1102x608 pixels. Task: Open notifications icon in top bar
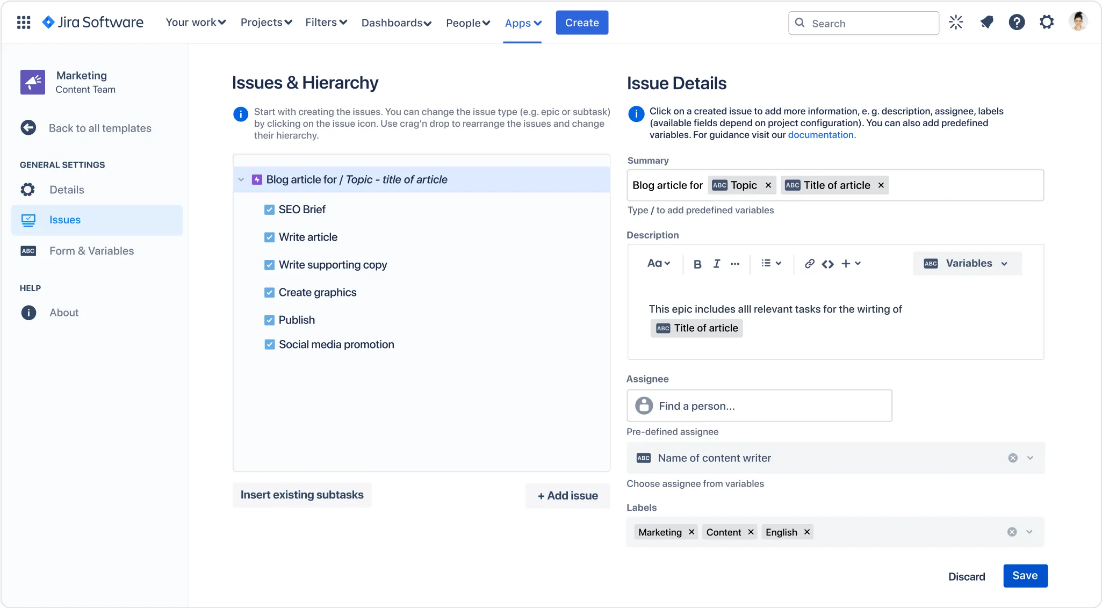pyautogui.click(x=986, y=23)
